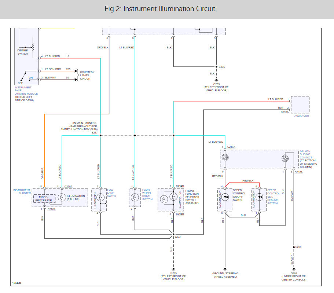Click the AIR BAG SLIDING CONTACT label
The image size is (334, 293).
(x=305, y=154)
